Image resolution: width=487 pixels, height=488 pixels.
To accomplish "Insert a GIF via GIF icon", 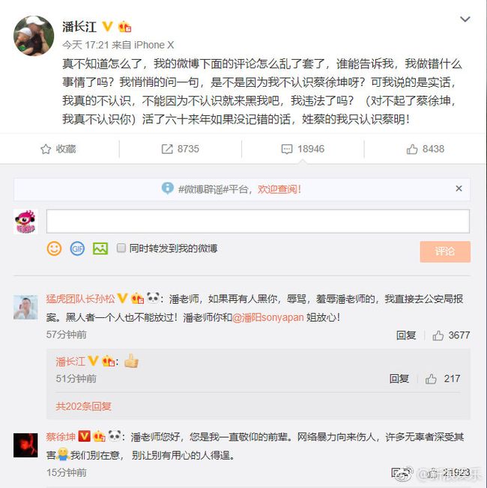I will coord(77,248).
